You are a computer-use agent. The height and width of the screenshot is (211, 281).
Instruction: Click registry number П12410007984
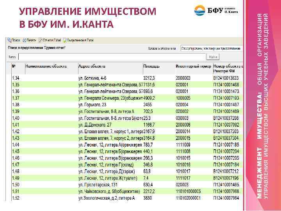pyautogui.click(x=226, y=198)
